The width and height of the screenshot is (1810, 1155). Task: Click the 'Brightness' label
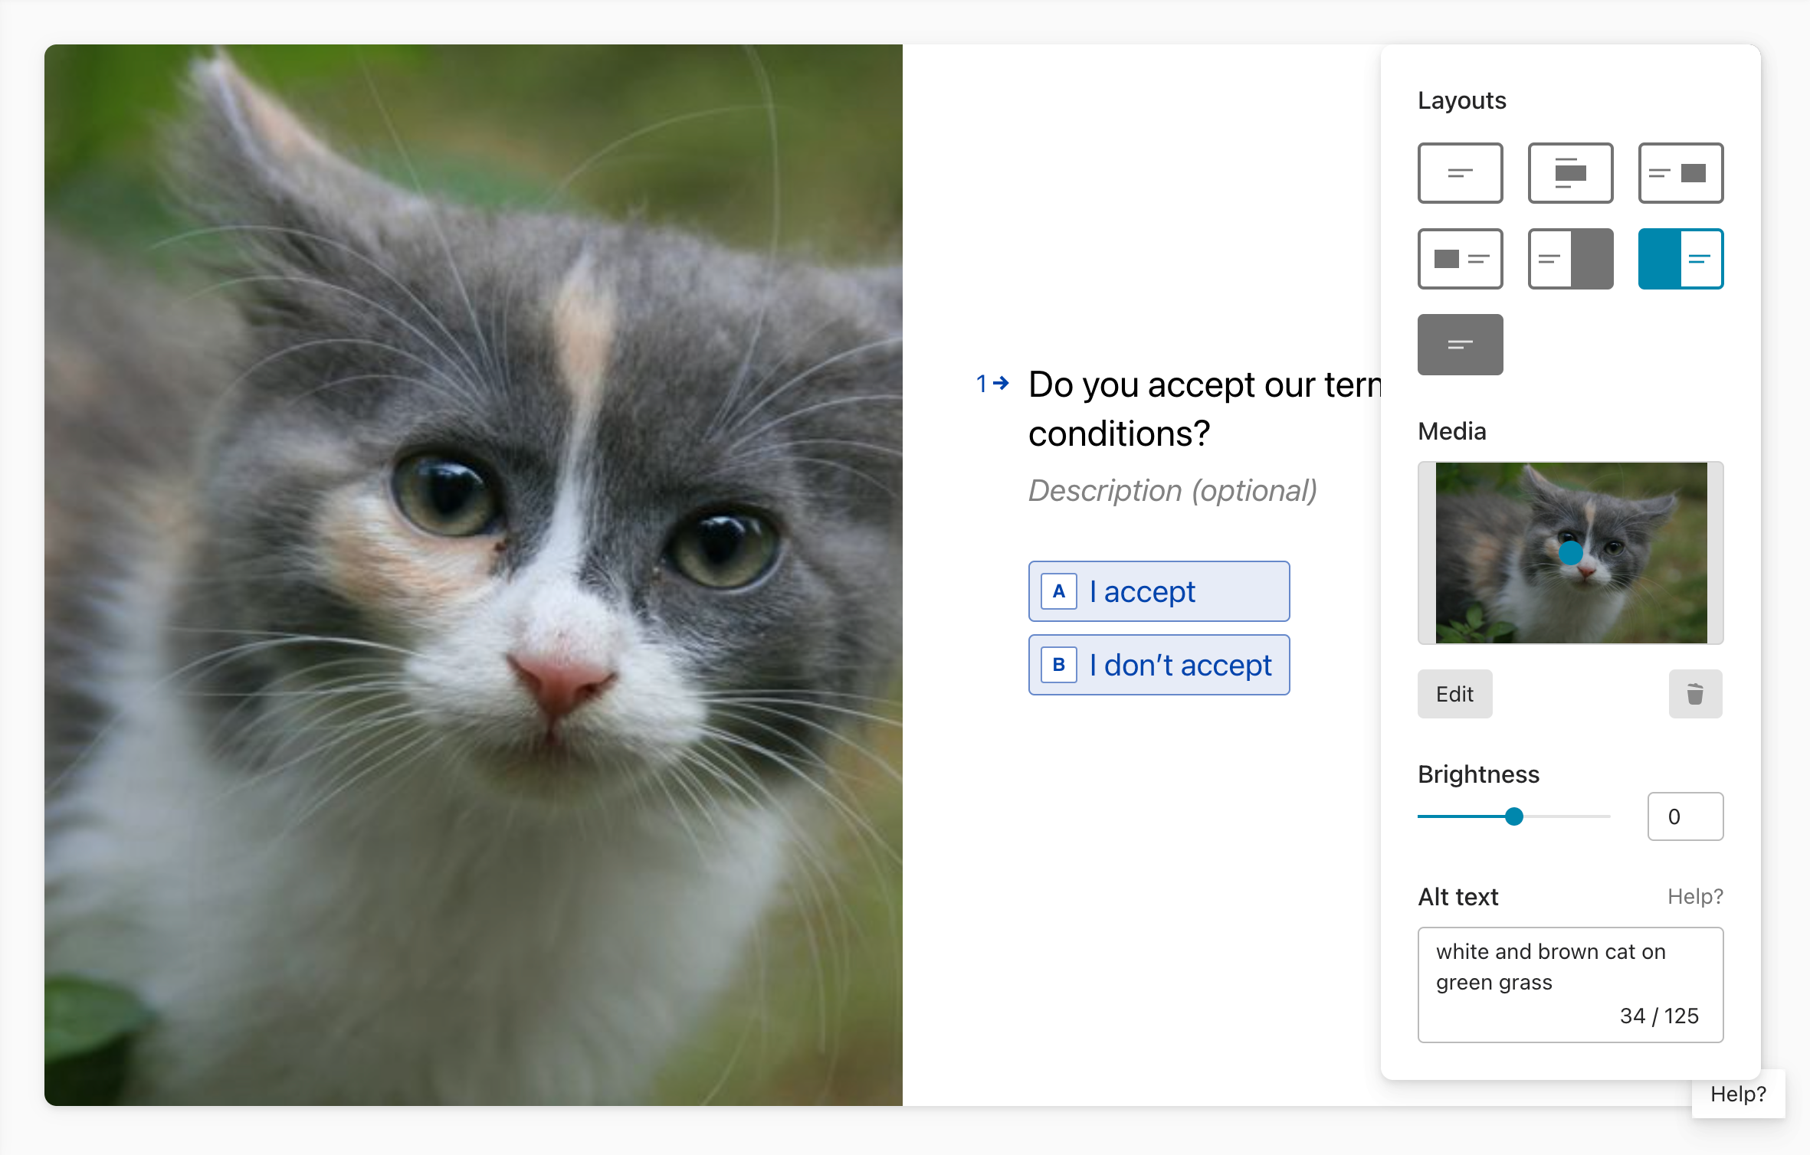1478,774
